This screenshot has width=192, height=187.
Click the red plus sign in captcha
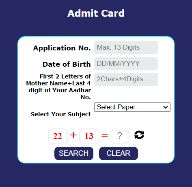73,135
